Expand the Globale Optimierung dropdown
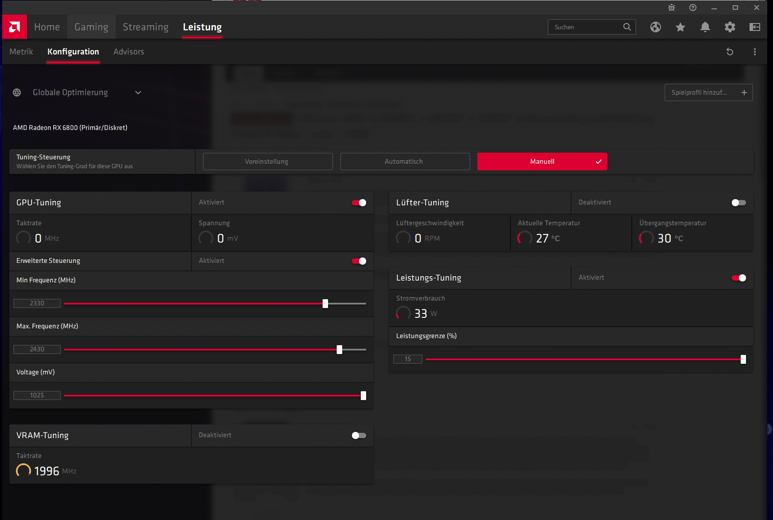 tap(138, 92)
